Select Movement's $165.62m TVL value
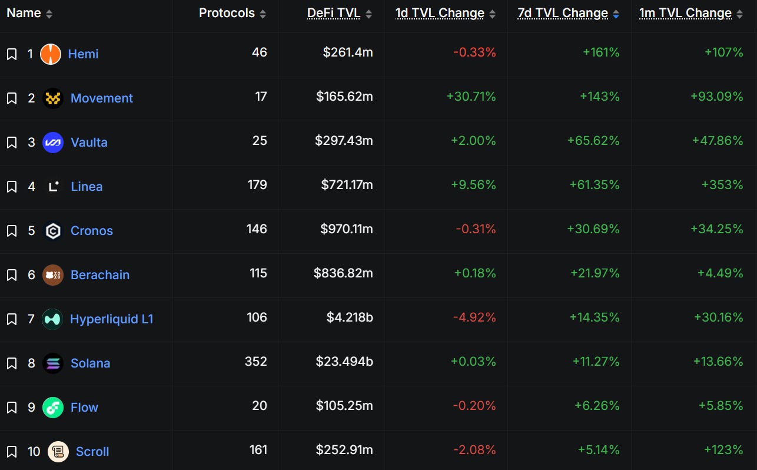Screen dimensions: 757x470 click(344, 97)
